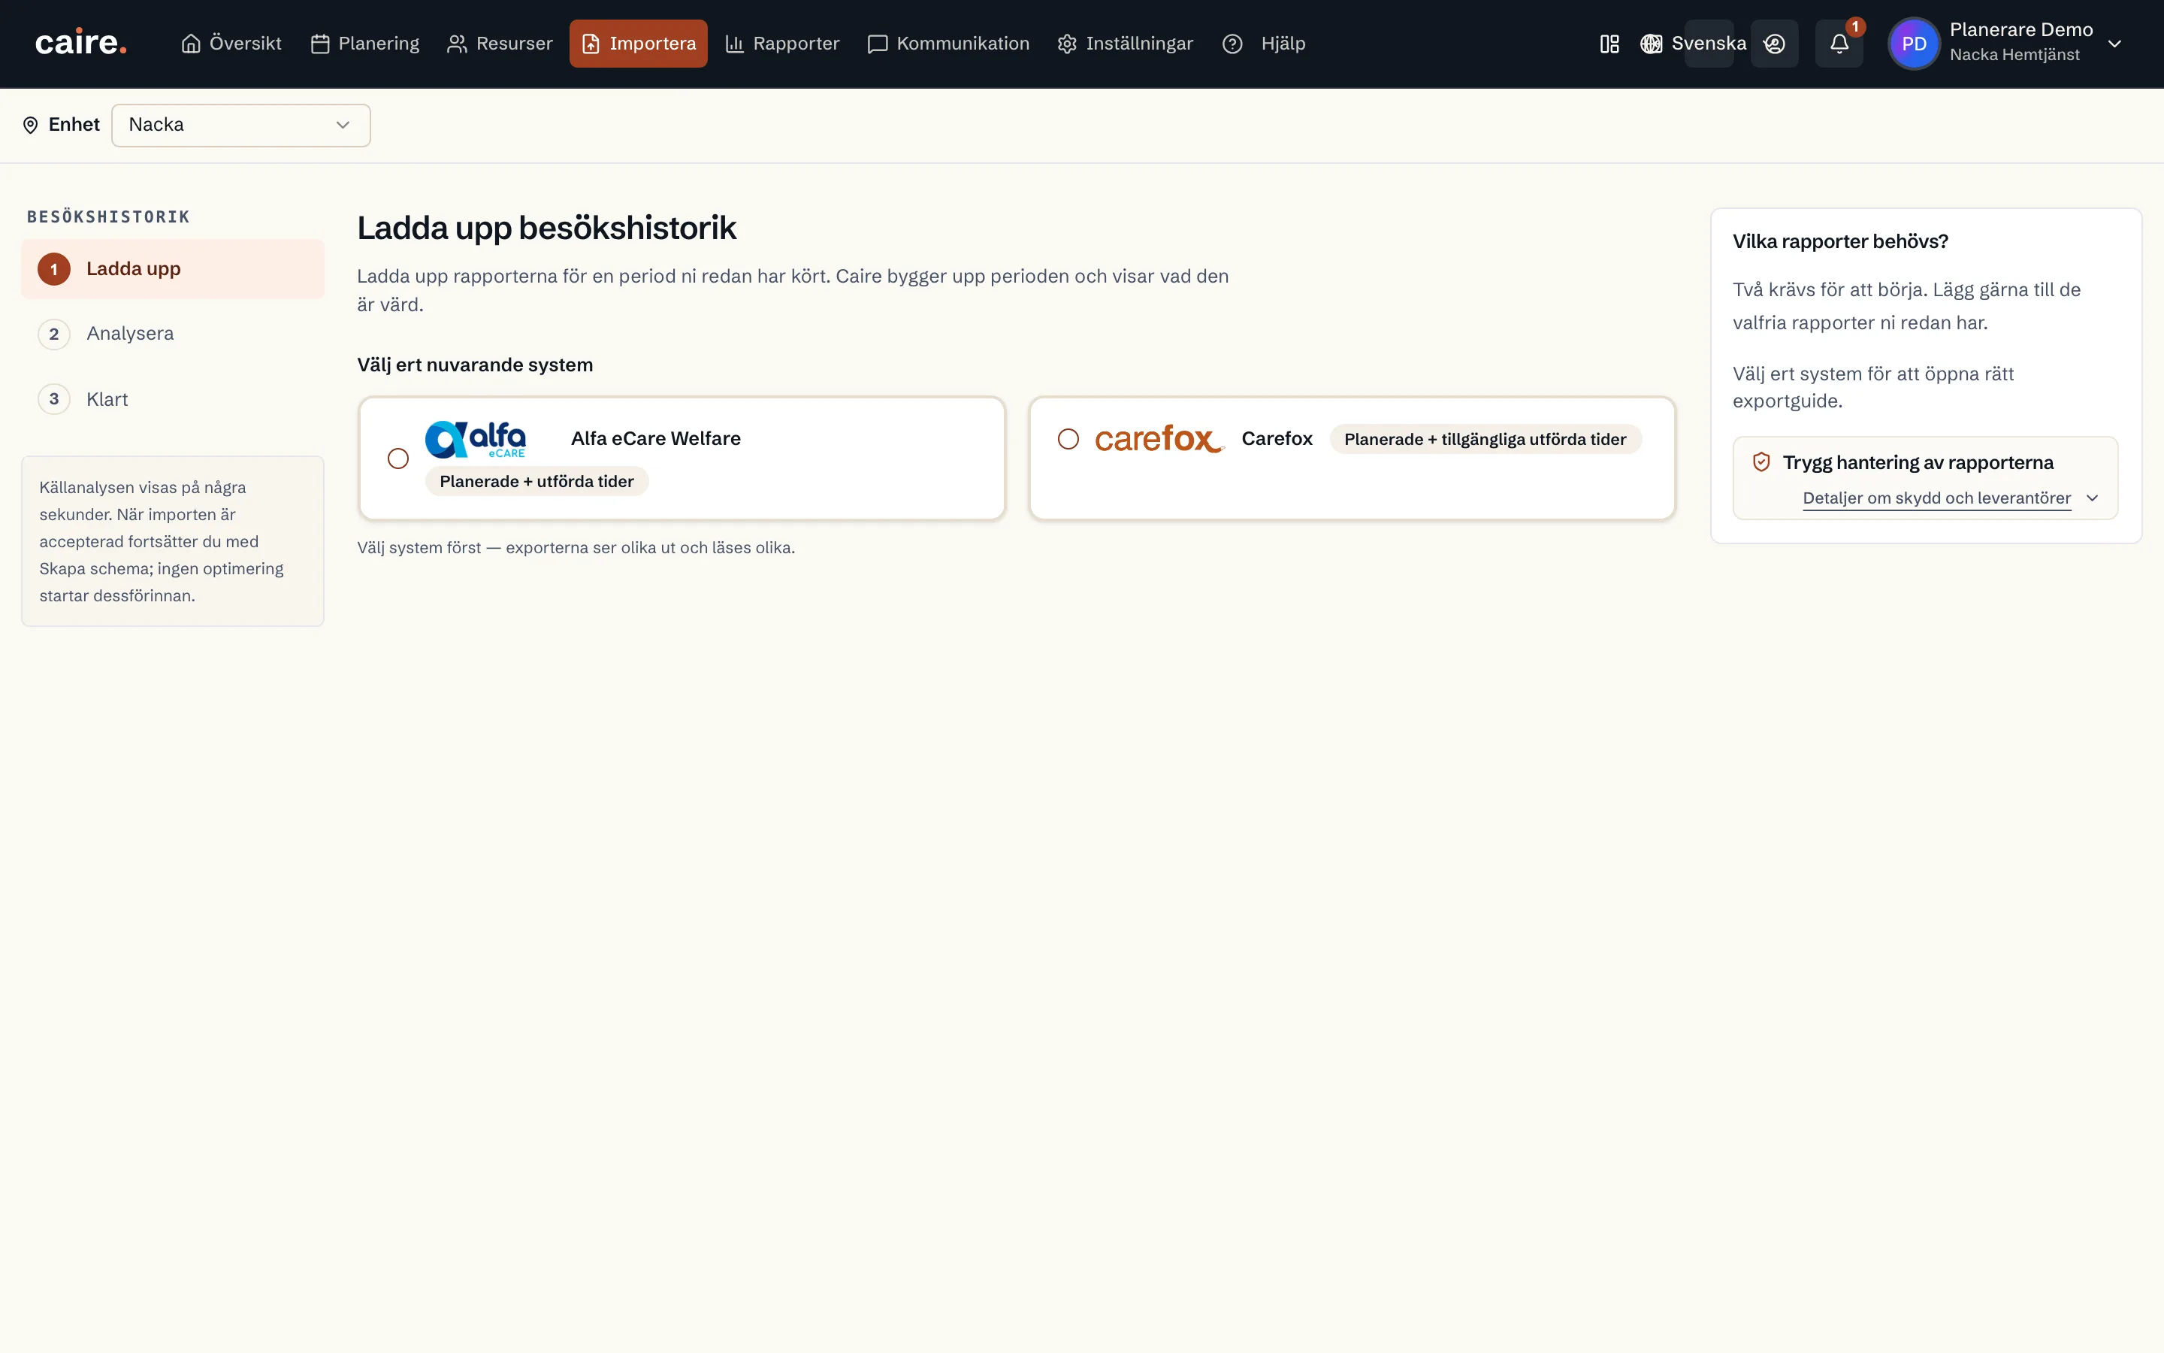This screenshot has height=1353, width=2164.
Task: Click the carefox logo
Action: click(x=1159, y=438)
